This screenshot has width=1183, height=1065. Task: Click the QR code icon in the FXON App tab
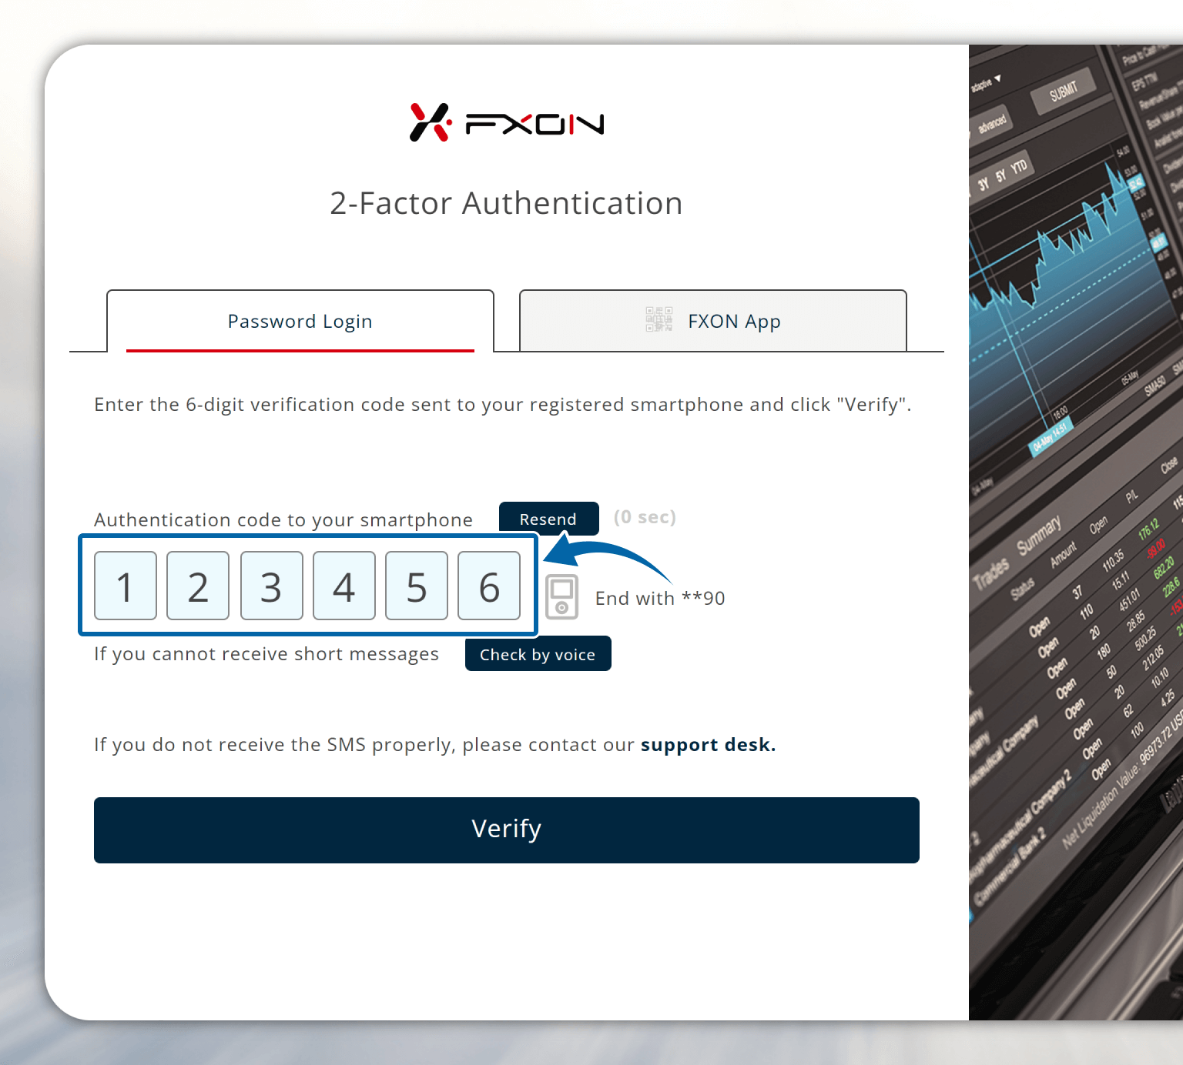click(x=659, y=319)
